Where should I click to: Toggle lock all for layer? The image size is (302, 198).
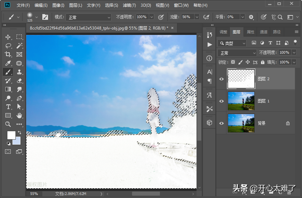tap(262, 62)
